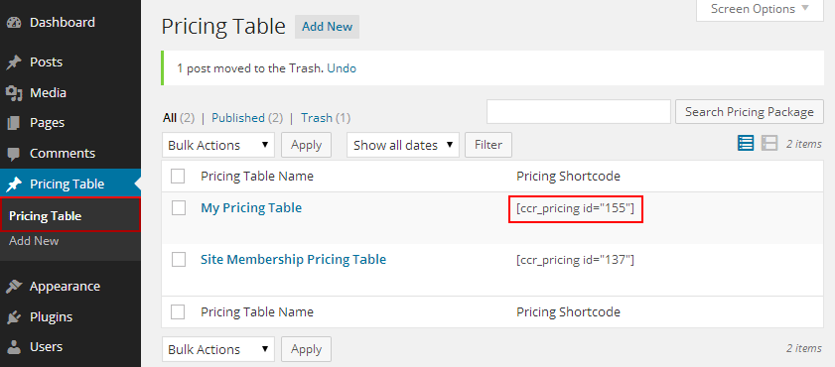Screen dimensions: 835x367
Task: Open the Show all dates dropdown
Action: click(x=403, y=145)
